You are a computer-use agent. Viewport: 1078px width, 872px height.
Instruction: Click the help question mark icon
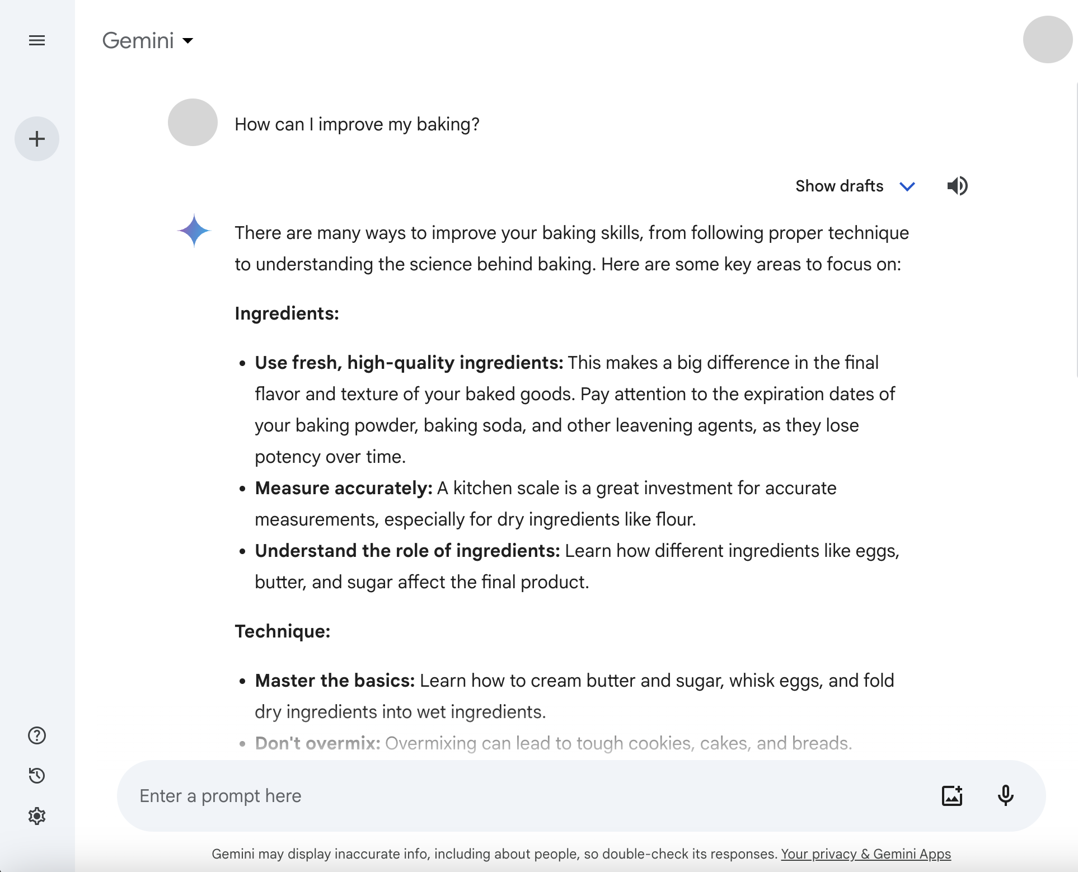click(x=38, y=735)
